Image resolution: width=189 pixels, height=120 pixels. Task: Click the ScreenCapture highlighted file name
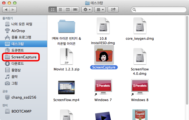(104, 67)
